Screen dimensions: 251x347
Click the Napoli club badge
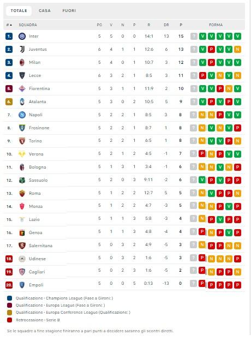coord(22,115)
